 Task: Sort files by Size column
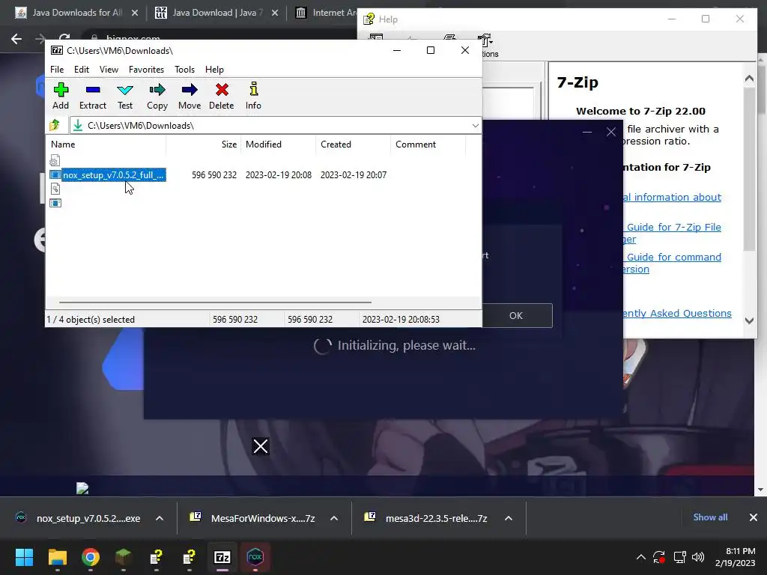click(204, 144)
